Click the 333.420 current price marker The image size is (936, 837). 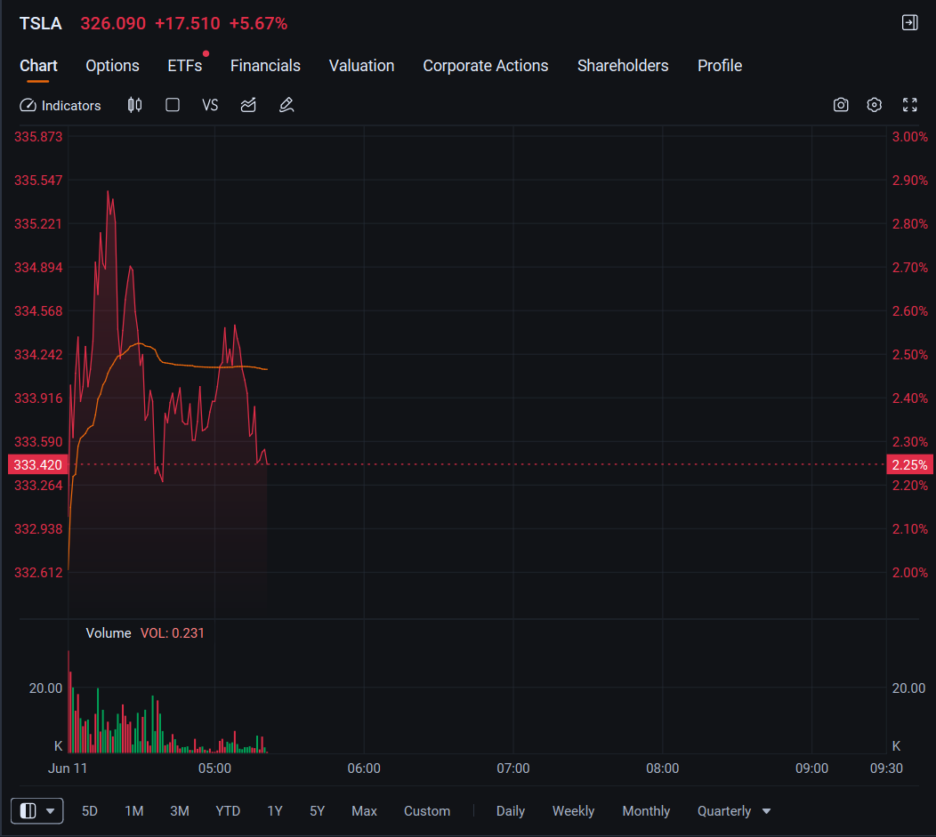pos(37,464)
